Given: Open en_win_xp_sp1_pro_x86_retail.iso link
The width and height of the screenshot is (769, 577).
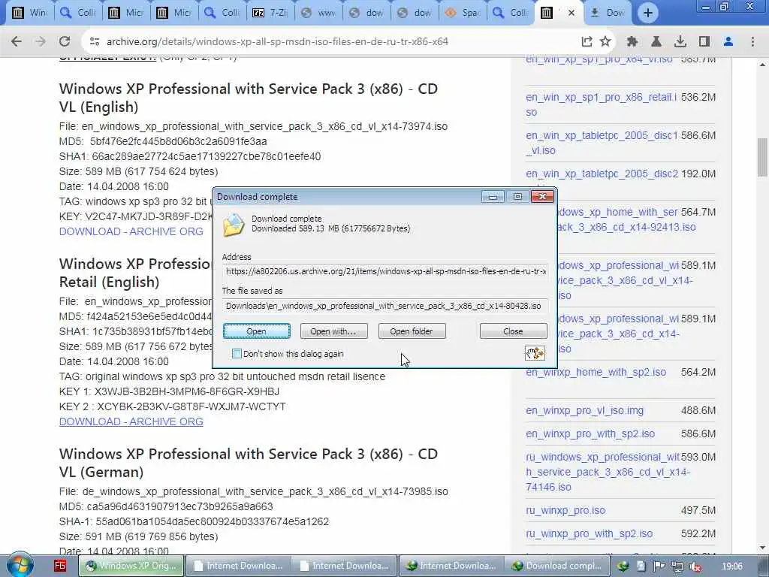Looking at the screenshot, I should [x=602, y=104].
